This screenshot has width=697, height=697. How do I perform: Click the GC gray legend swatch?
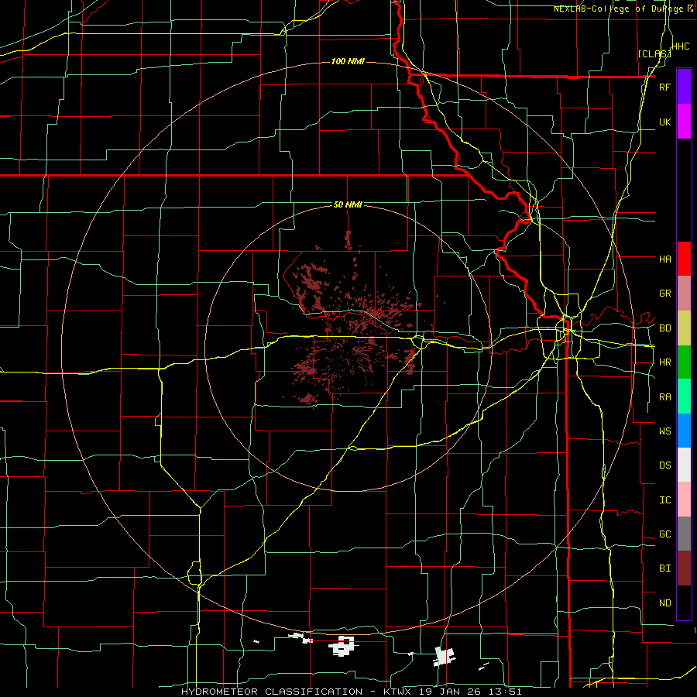tap(684, 534)
